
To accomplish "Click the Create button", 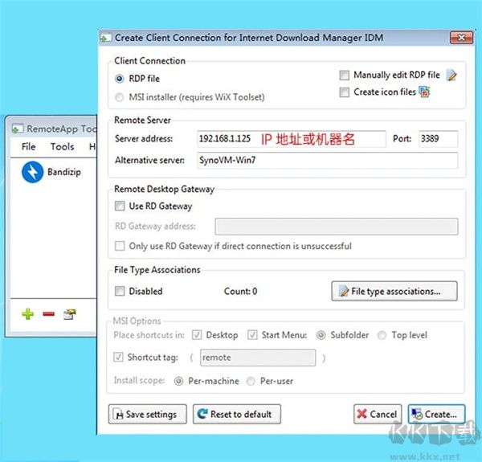I will click(435, 415).
